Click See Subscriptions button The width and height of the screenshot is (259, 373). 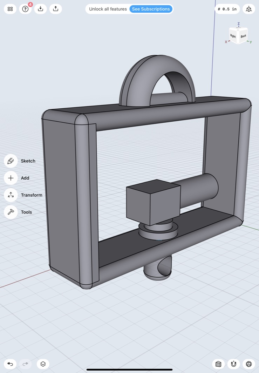click(151, 9)
